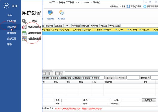The width and height of the screenshot is (158, 112).
Task: Switch to the 顺丰速运 tab
Action: point(76,26)
